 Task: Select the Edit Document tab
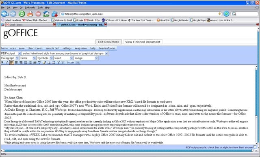coord(108,42)
